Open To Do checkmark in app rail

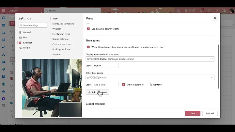[x=4, y=47]
